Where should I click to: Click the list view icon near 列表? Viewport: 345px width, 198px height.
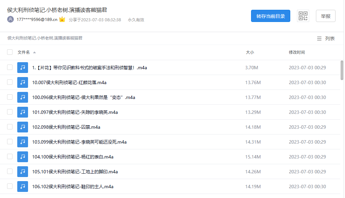(x=319, y=38)
